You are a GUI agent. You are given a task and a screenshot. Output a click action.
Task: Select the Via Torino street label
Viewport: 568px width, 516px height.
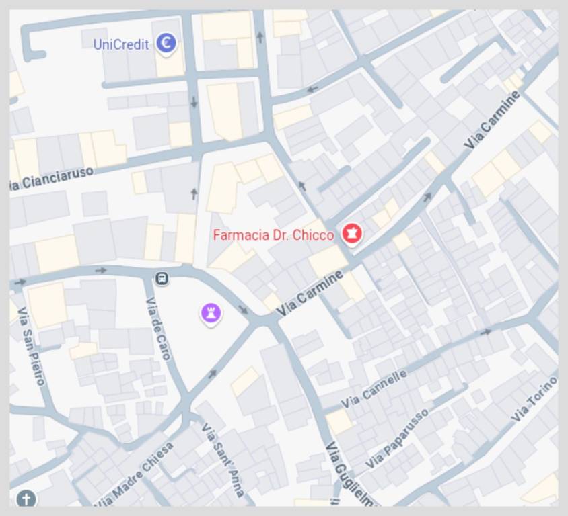pyautogui.click(x=534, y=399)
